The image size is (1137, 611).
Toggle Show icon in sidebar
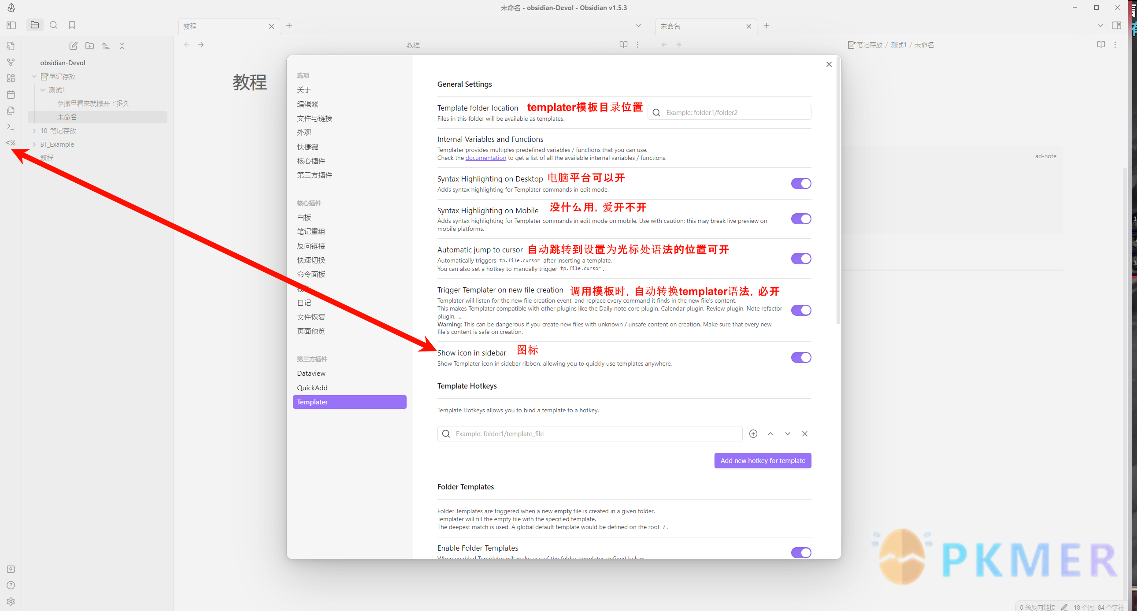pos(801,358)
